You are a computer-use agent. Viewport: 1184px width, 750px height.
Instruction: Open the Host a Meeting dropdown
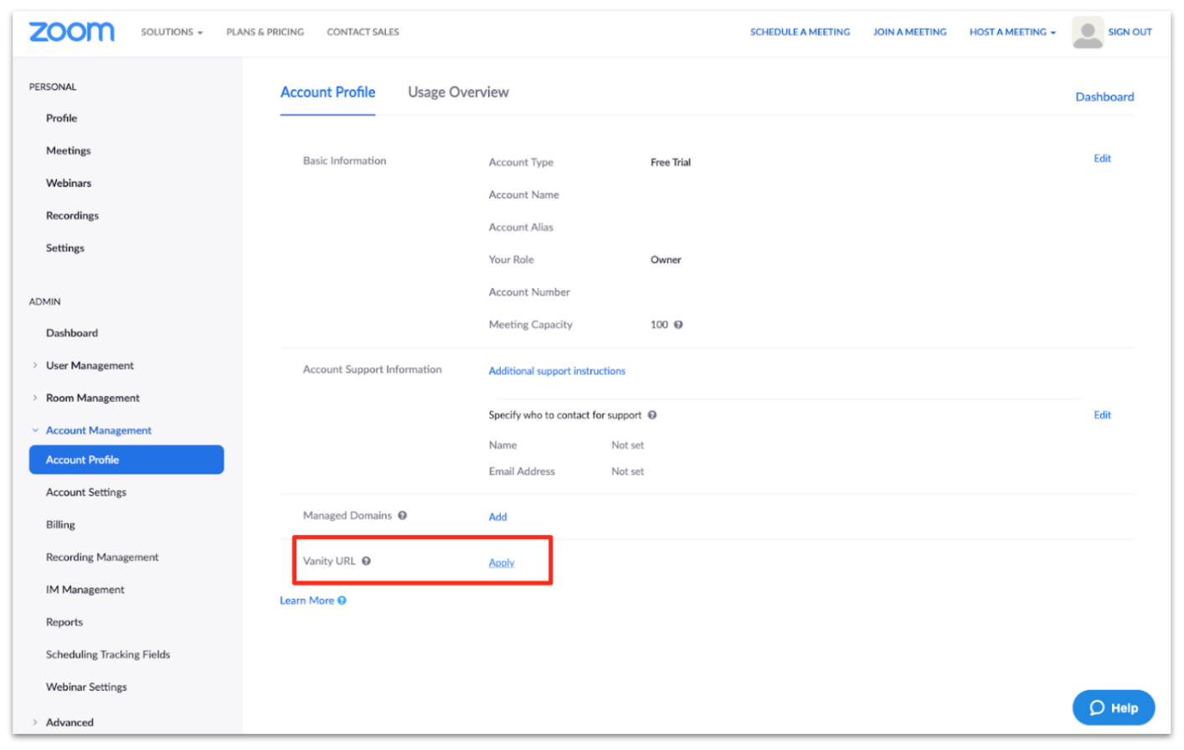tap(1012, 32)
